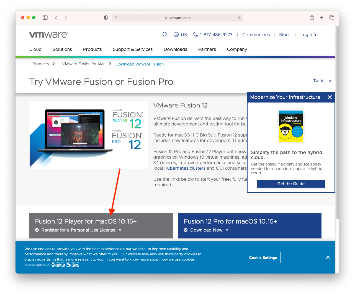Click the vmware.com address bar
The width and height of the screenshot is (355, 294).
(x=177, y=18)
